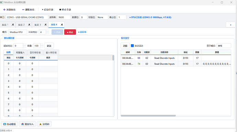Close the 从站 1 tab
The image size is (237, 132).
click(x=13, y=25)
